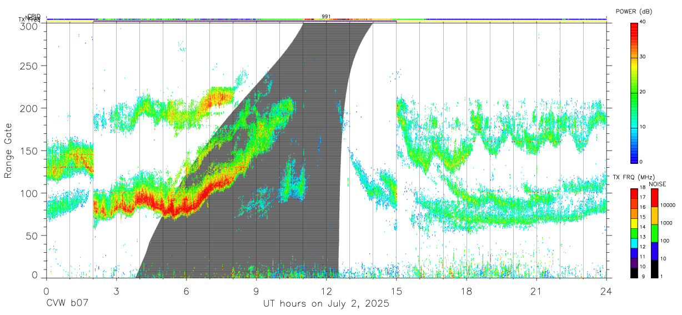The image size is (682, 315).
Task: Click the 6 tick on UT hours axis
Action: [x=186, y=291]
